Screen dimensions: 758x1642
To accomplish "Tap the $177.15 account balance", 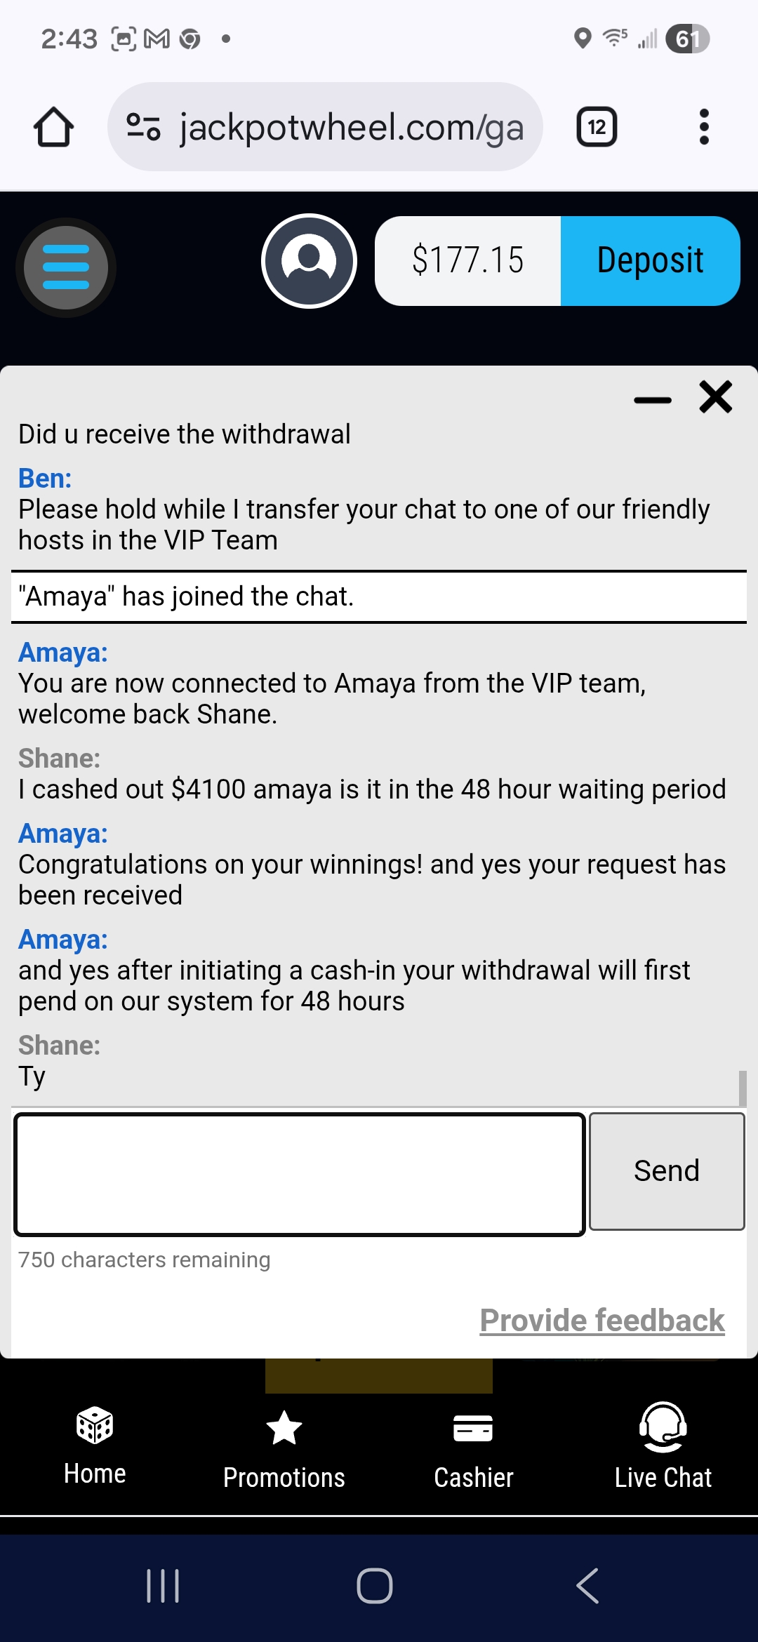I will (467, 261).
